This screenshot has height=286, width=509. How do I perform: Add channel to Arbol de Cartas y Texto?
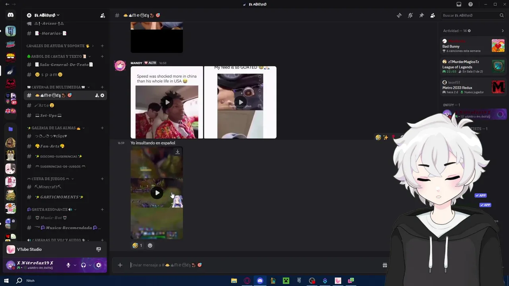102,56
